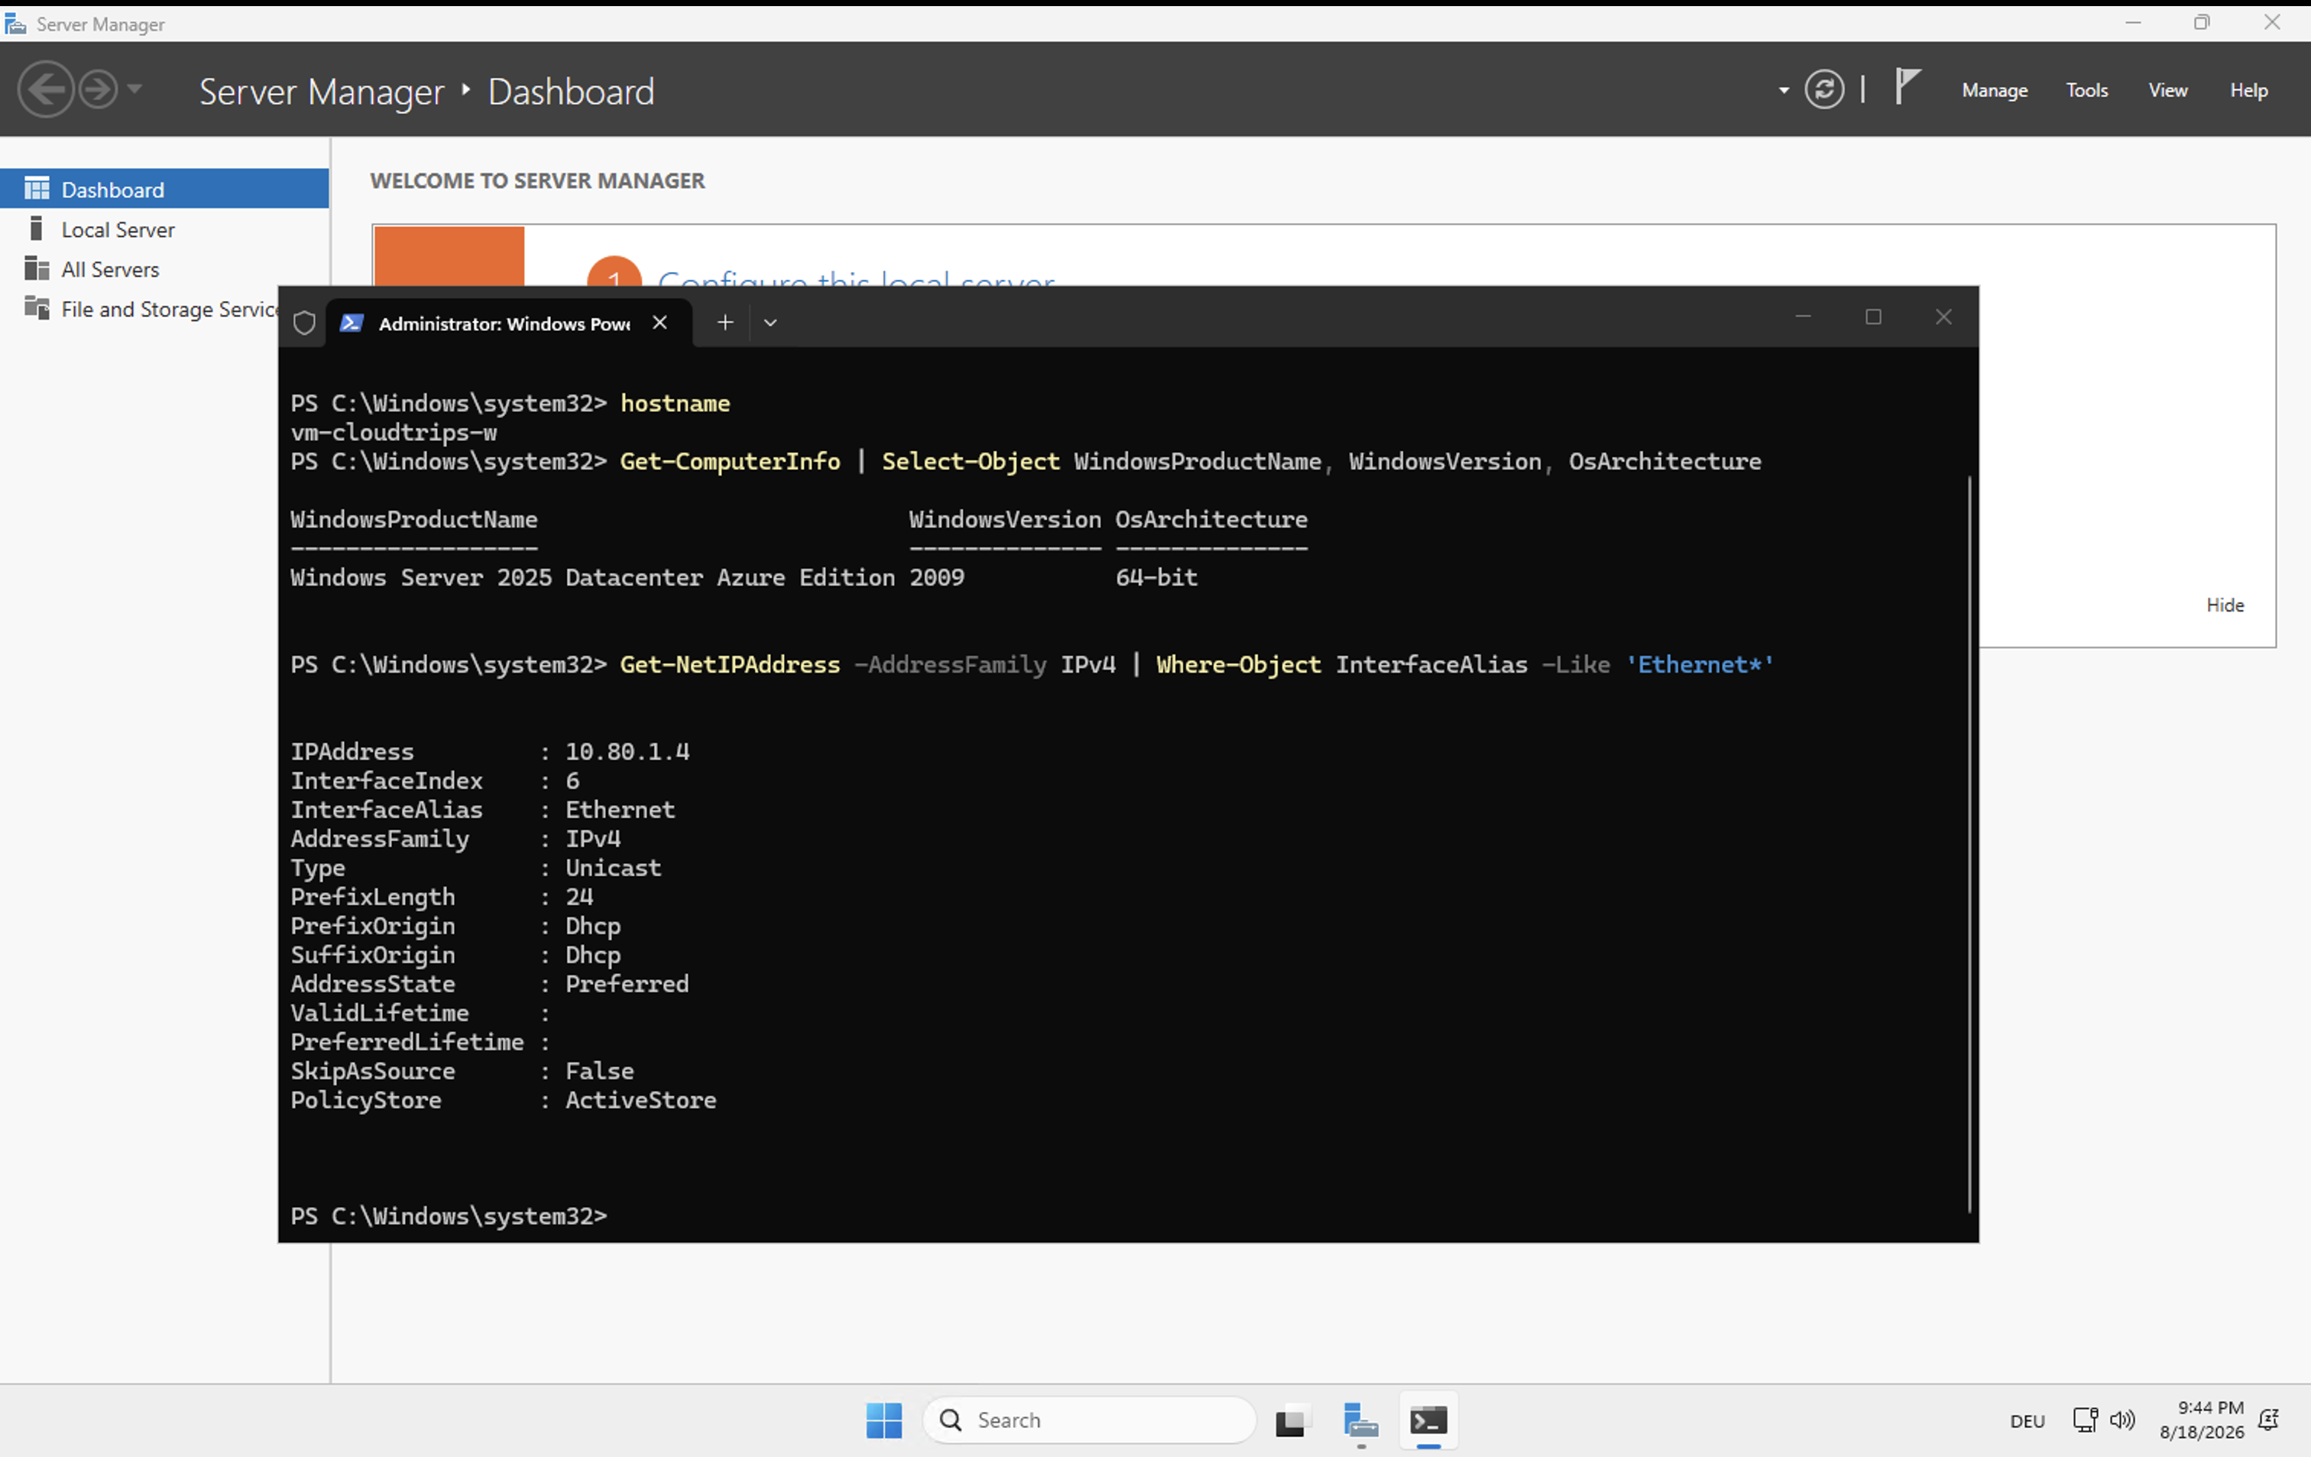This screenshot has height=1457, width=2311.
Task: Open navigation history dropdown beside forward arrow
Action: coord(135,89)
